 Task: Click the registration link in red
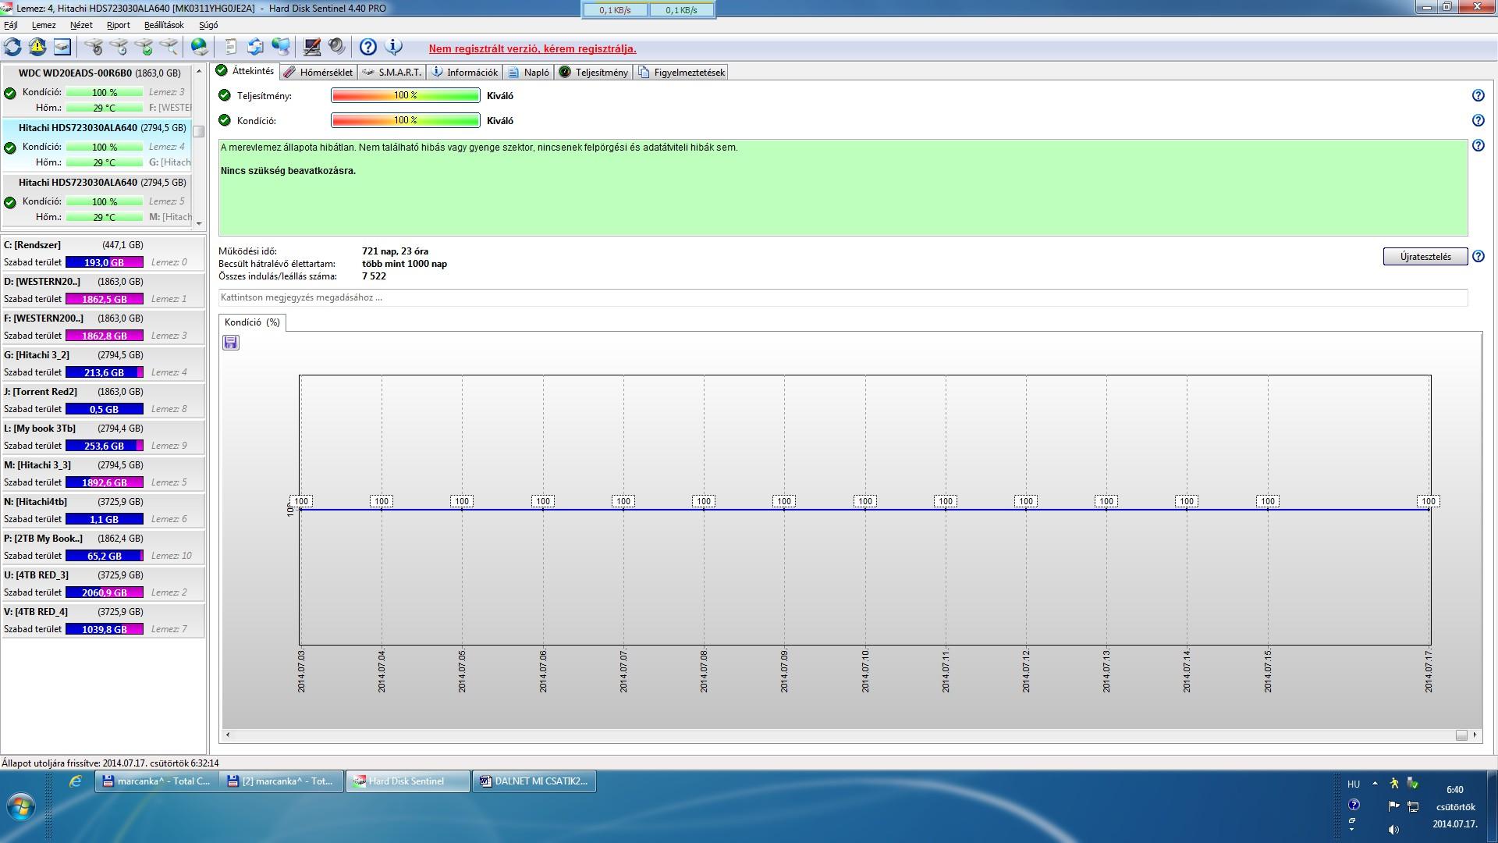(532, 48)
